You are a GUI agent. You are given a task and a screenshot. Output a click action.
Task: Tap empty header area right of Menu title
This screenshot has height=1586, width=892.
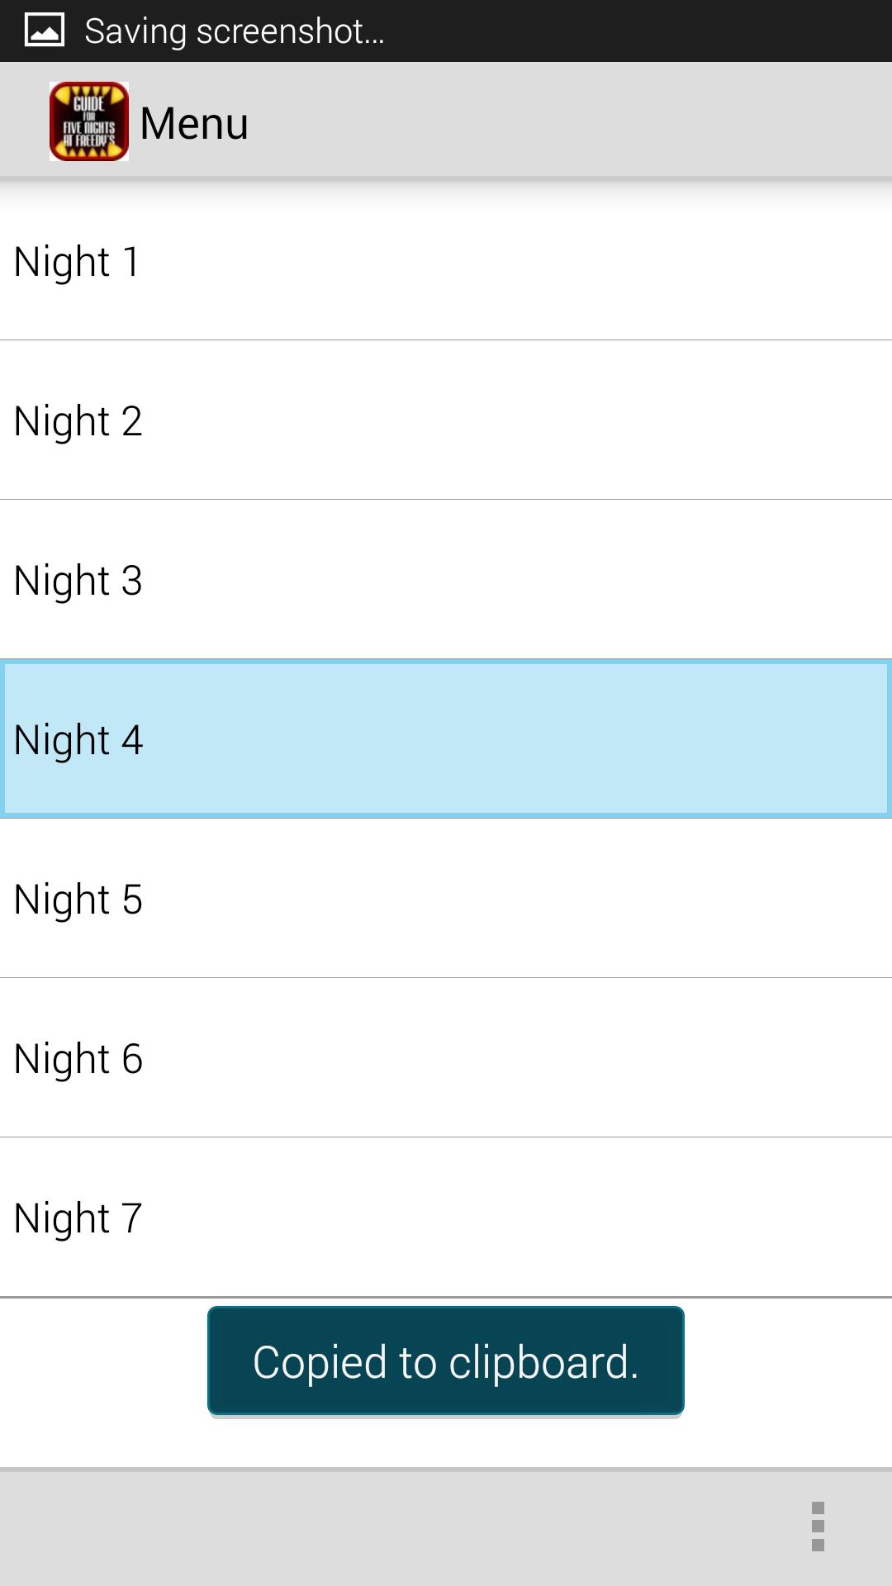578,121
